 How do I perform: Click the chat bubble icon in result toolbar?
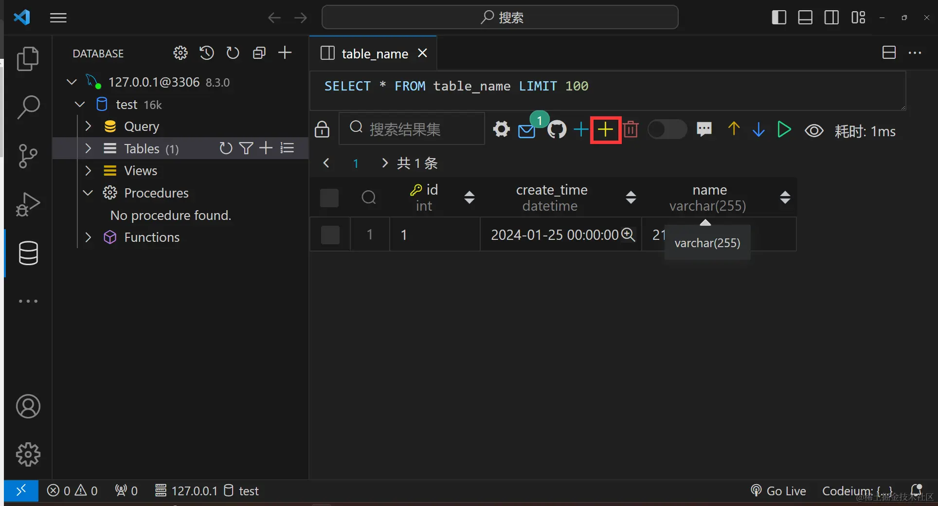pos(704,129)
